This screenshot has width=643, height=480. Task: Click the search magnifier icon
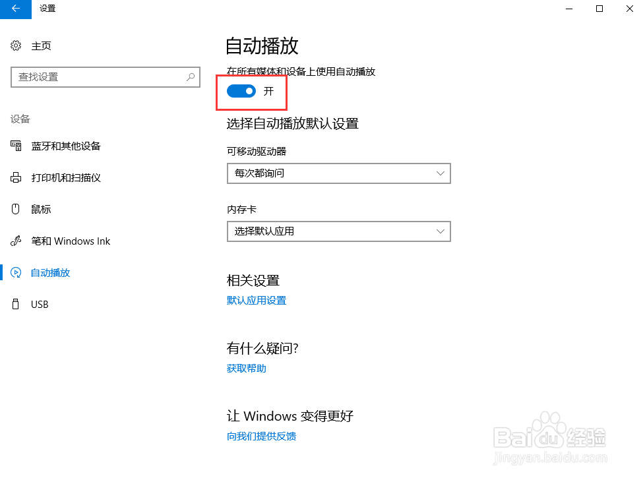tap(191, 77)
